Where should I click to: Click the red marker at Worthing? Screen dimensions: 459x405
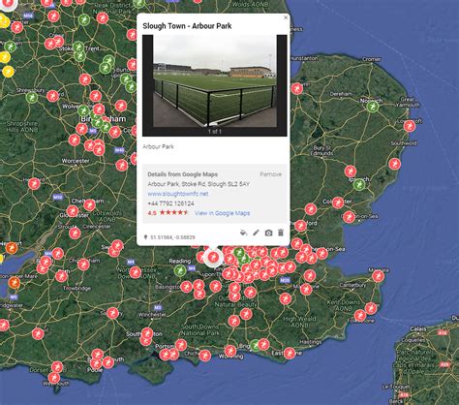coord(230,351)
